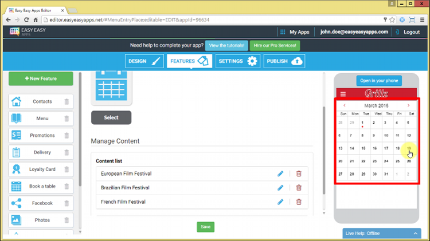The image size is (430, 241).
Task: Select the Menu feature in sidebar
Action: tap(41, 118)
